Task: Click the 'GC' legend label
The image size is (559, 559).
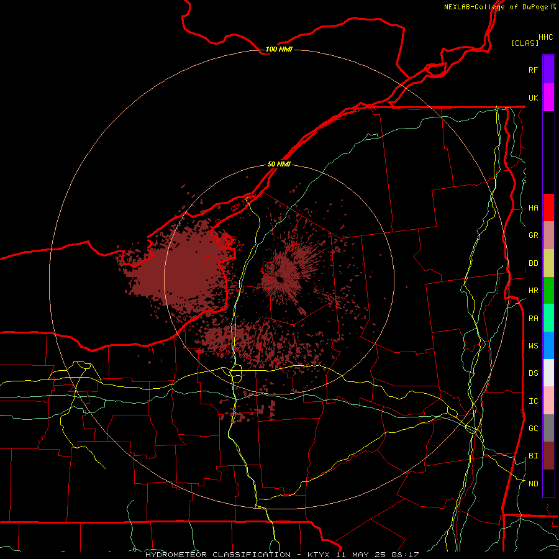Action: (533, 428)
